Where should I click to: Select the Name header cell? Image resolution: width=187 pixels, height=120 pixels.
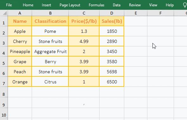(x=20, y=21)
